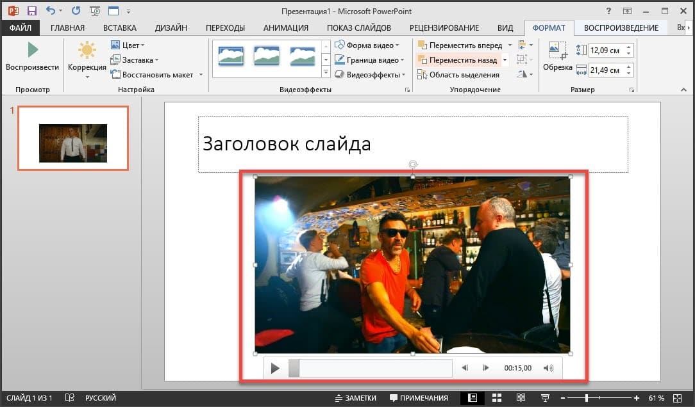Start Slide Show icon in status bar
This screenshot has height=407, width=695.
(545, 397)
